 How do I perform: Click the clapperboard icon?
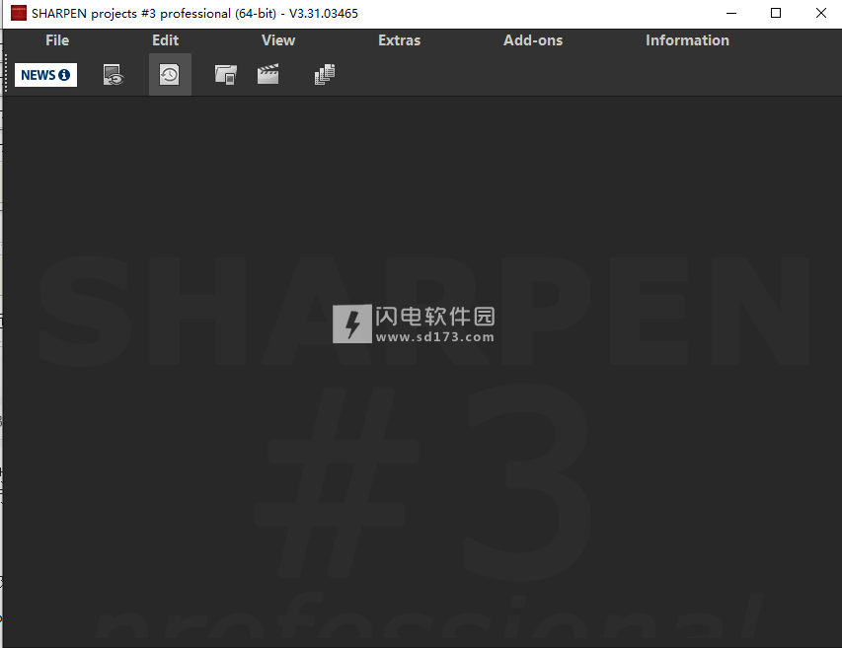coord(268,74)
